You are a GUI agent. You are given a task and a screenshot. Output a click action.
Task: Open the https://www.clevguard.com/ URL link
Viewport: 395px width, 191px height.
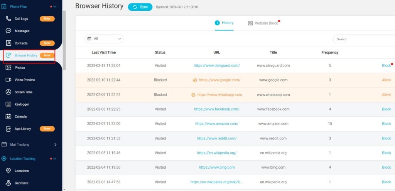(x=217, y=65)
